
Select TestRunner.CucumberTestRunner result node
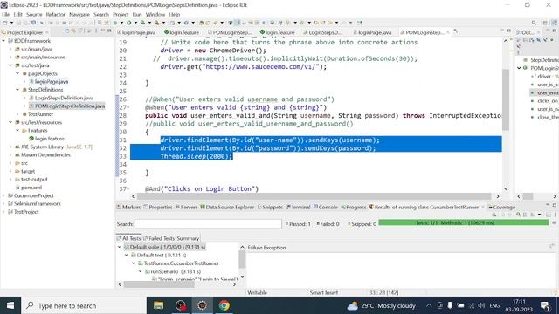[x=182, y=263]
